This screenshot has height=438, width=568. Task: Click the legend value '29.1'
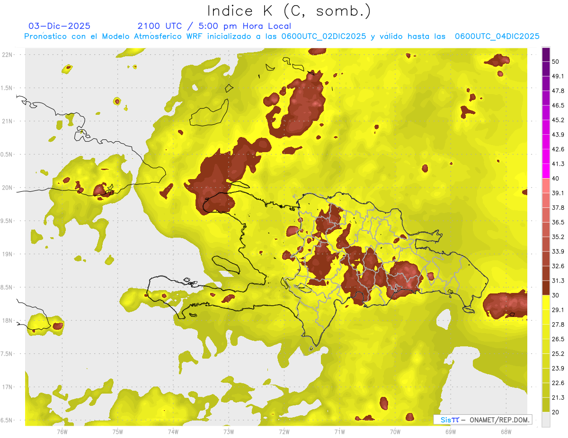click(558, 310)
